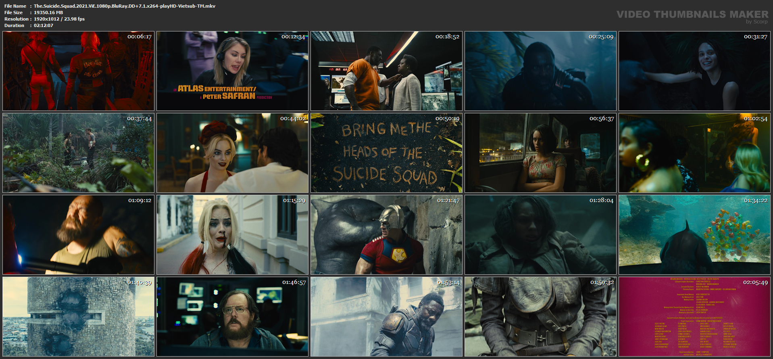
Task: Click the 01:09:12 timestamp label
Action: (x=140, y=200)
